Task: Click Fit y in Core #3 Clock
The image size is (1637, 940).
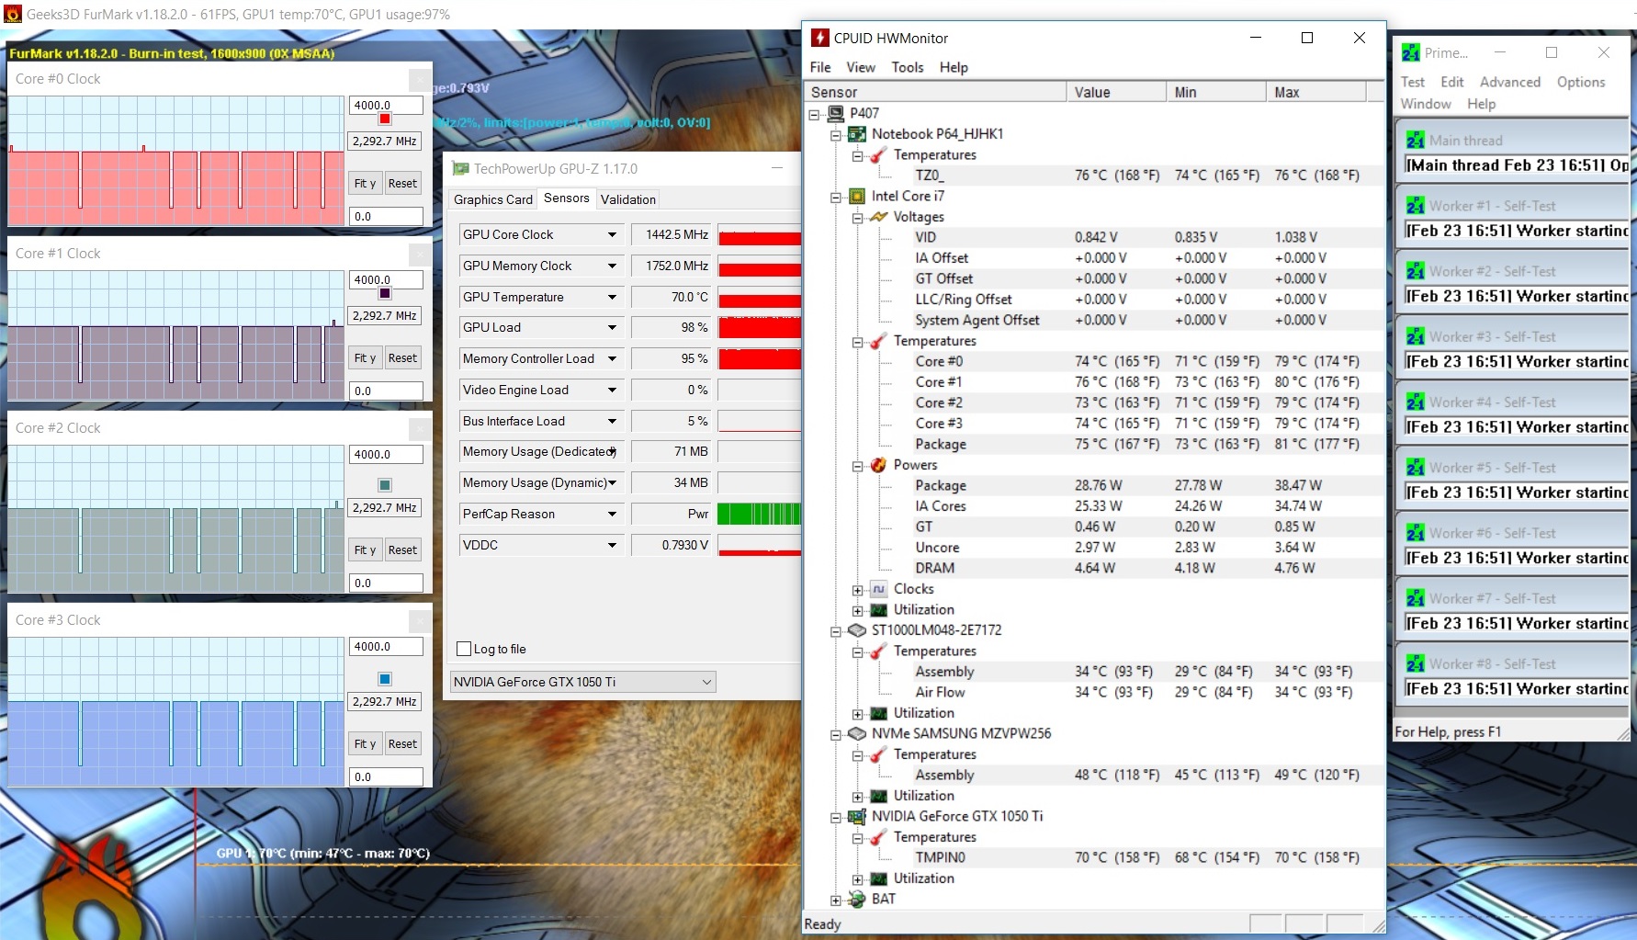Action: tap(365, 743)
